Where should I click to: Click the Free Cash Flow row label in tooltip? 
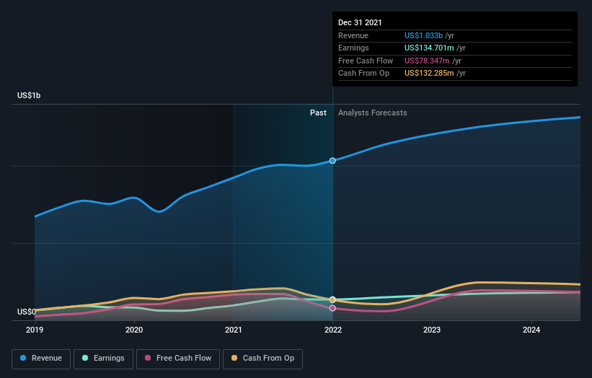click(x=366, y=61)
